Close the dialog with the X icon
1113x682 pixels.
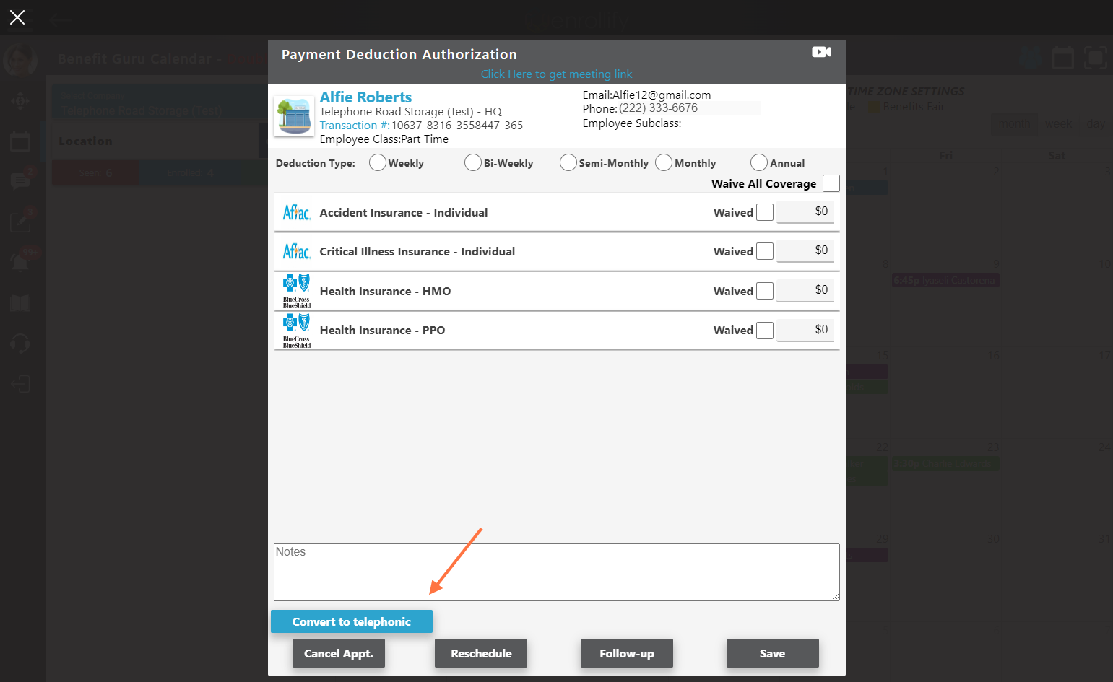click(17, 17)
